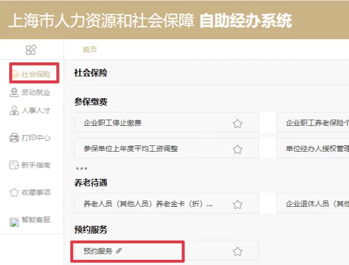The height and width of the screenshot is (265, 349).
Task: Select the 人事人才 person icon
Action: pos(14,110)
